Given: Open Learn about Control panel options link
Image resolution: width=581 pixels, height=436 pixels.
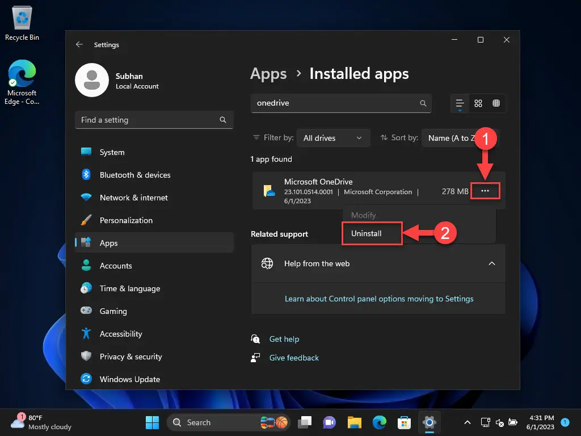Looking at the screenshot, I should pyautogui.click(x=379, y=299).
